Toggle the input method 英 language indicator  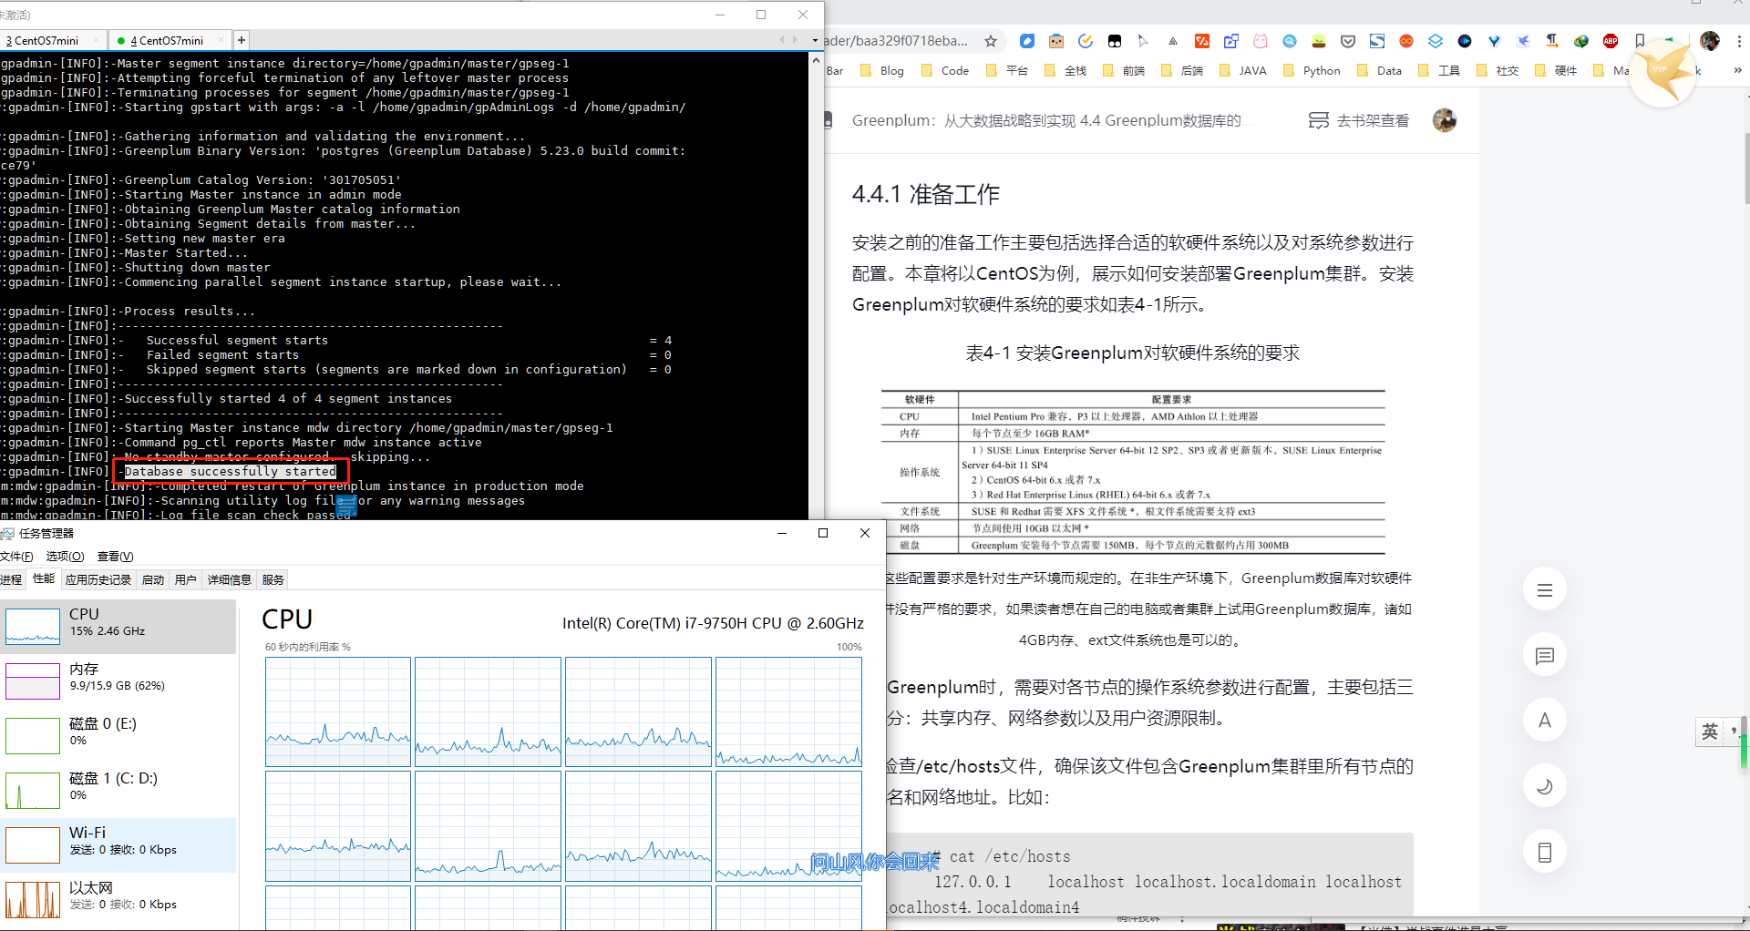[x=1710, y=731]
